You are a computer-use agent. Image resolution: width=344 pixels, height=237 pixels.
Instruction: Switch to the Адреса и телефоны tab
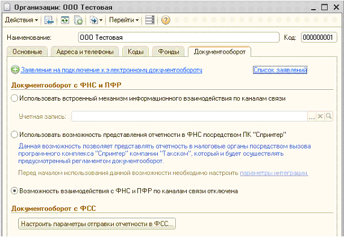click(85, 52)
